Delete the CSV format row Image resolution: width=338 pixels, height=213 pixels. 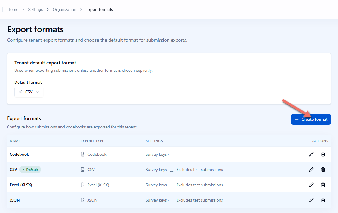click(x=323, y=170)
